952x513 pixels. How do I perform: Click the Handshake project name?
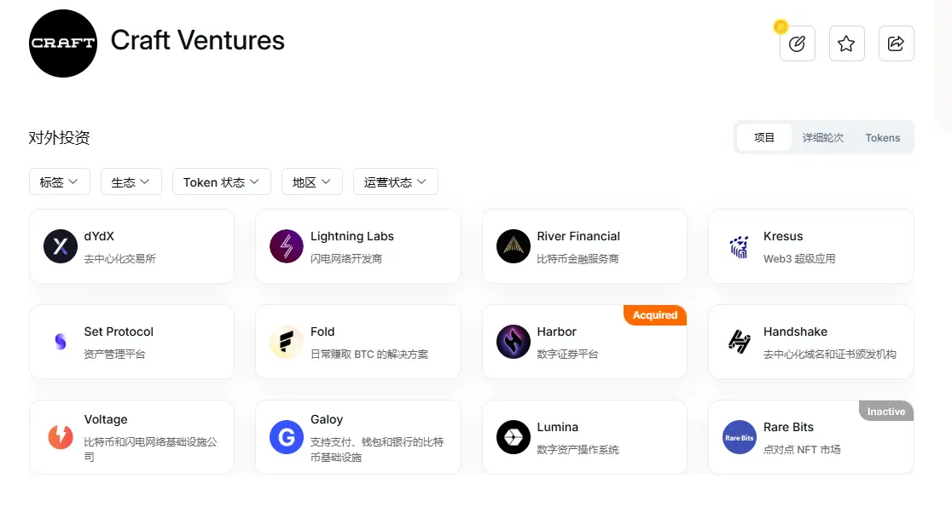(x=796, y=331)
